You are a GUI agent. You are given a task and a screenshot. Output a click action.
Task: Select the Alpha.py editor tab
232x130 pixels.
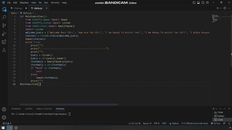(38, 8)
